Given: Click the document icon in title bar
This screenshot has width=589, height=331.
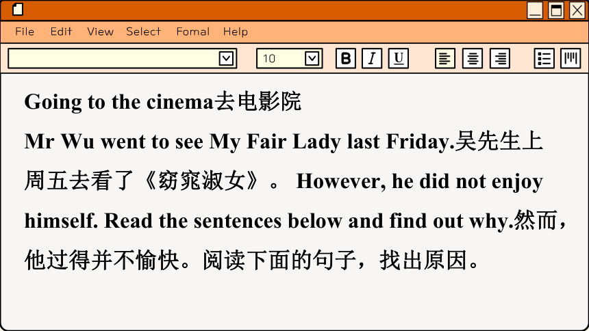Looking at the screenshot, I should (18, 10).
